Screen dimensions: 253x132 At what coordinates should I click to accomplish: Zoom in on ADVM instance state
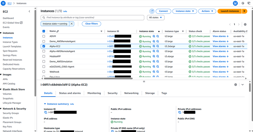point(154,36)
